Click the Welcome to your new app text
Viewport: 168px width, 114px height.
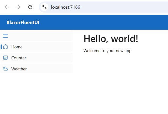[108, 51]
